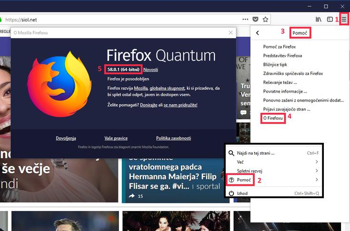Choose Ponovno zaženi z onemogočenimi dodatki
Screen dimensions: 350x231
303,100
